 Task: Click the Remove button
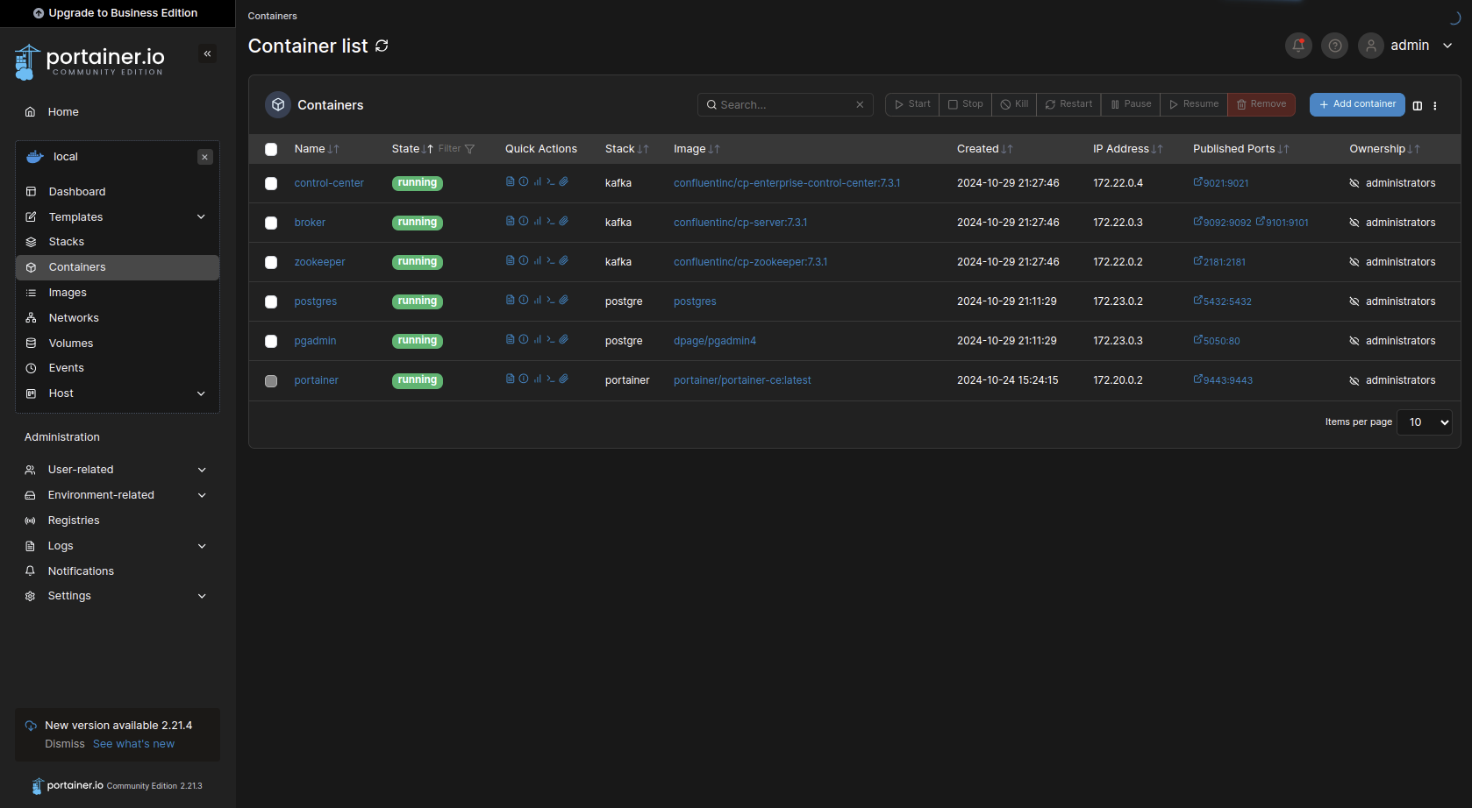click(x=1261, y=104)
